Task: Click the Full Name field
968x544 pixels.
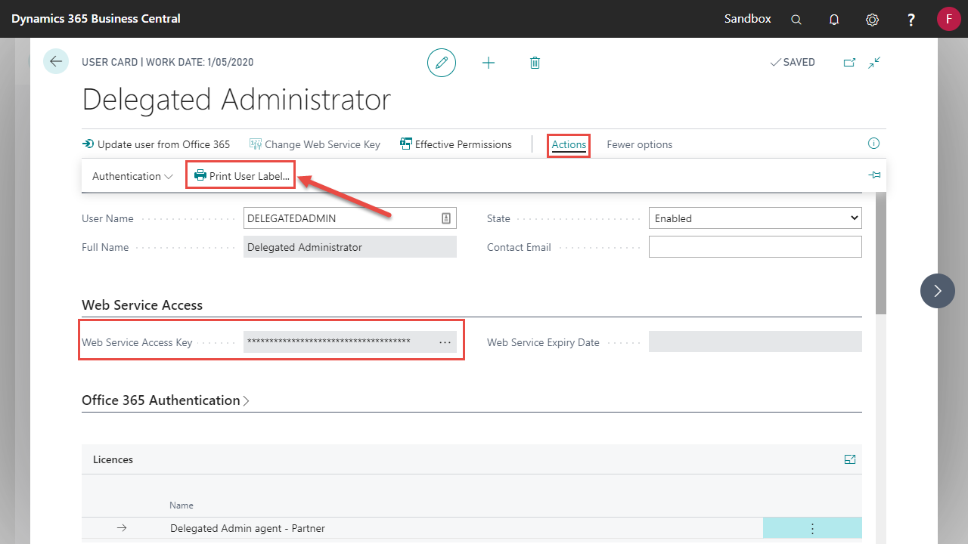Action: click(350, 247)
